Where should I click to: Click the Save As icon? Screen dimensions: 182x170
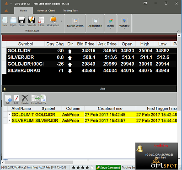[x=32, y=22]
